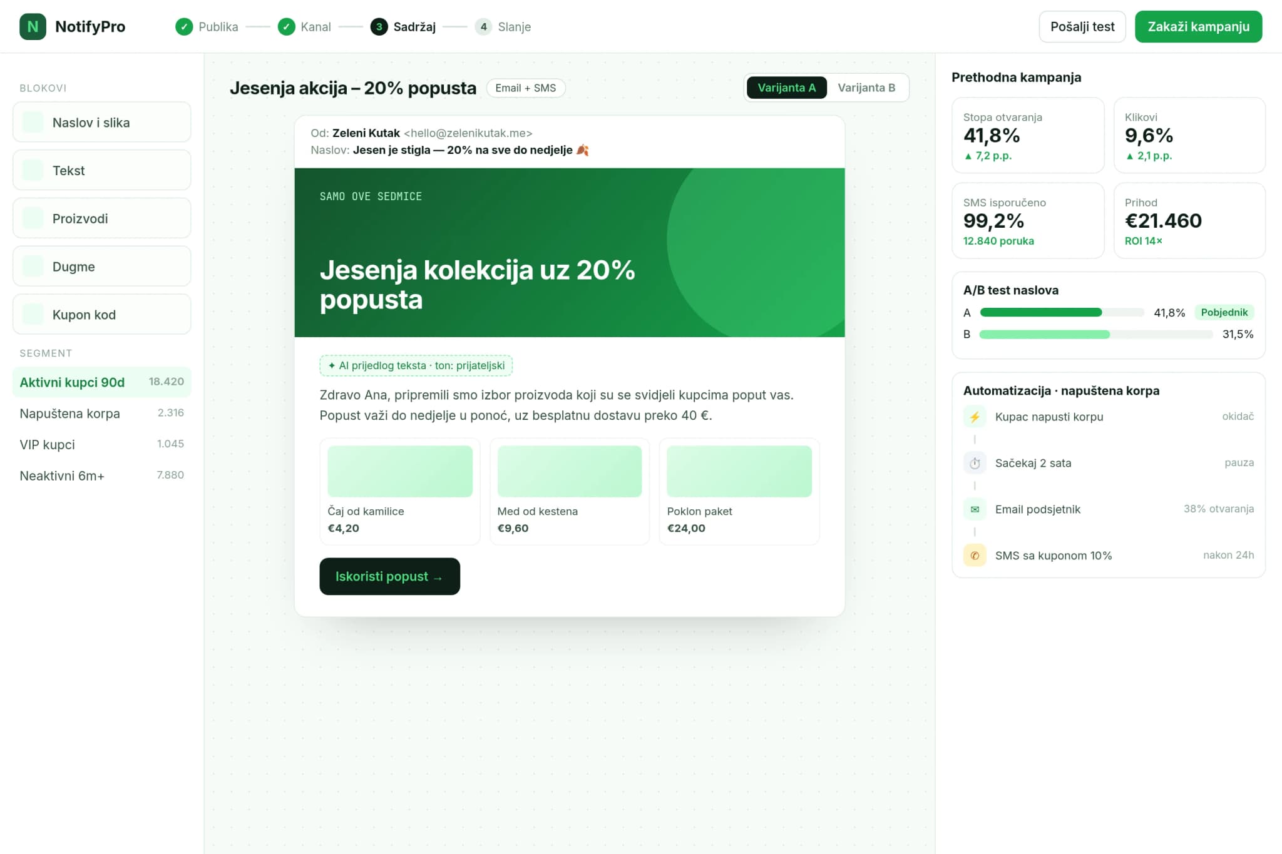Click the B variant progress bar
Image resolution: width=1282 pixels, height=854 pixels.
point(1096,334)
